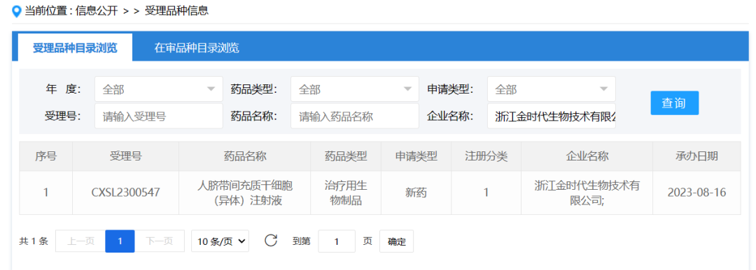Open the 10 条/页 page size selector
The width and height of the screenshot is (756, 270).
point(220,241)
